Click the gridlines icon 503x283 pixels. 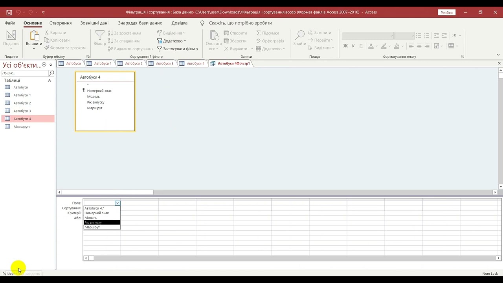(x=451, y=46)
